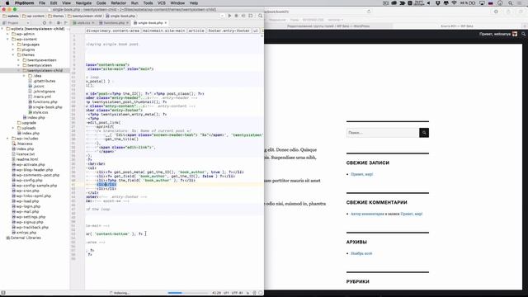Viewport: 528px width, 297px height.
Task: Click the user avatar next to Привет, websanya
Action: click(515, 34)
